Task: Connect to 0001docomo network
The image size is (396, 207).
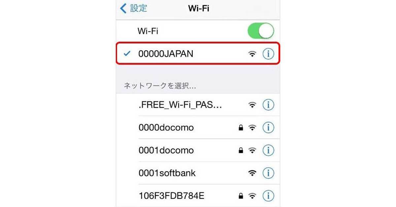Action: (x=198, y=150)
